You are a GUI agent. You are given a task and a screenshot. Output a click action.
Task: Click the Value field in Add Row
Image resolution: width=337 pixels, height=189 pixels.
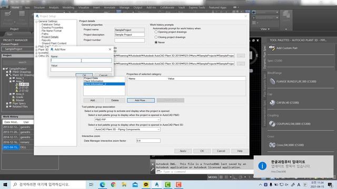tap(81, 69)
